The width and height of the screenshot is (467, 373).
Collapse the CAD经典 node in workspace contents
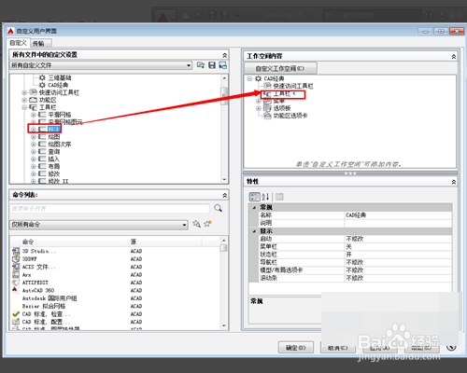pyautogui.click(x=249, y=78)
